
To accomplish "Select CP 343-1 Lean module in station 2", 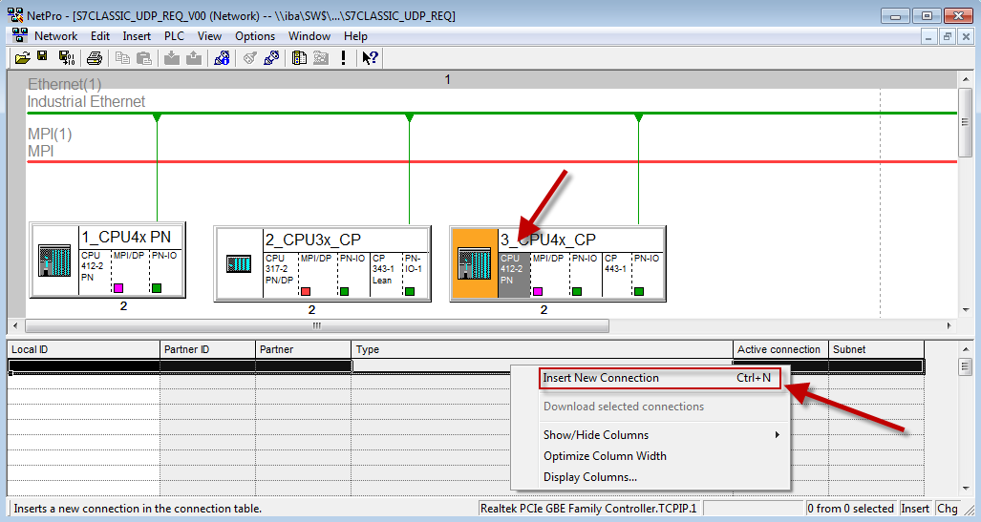I will point(383,269).
